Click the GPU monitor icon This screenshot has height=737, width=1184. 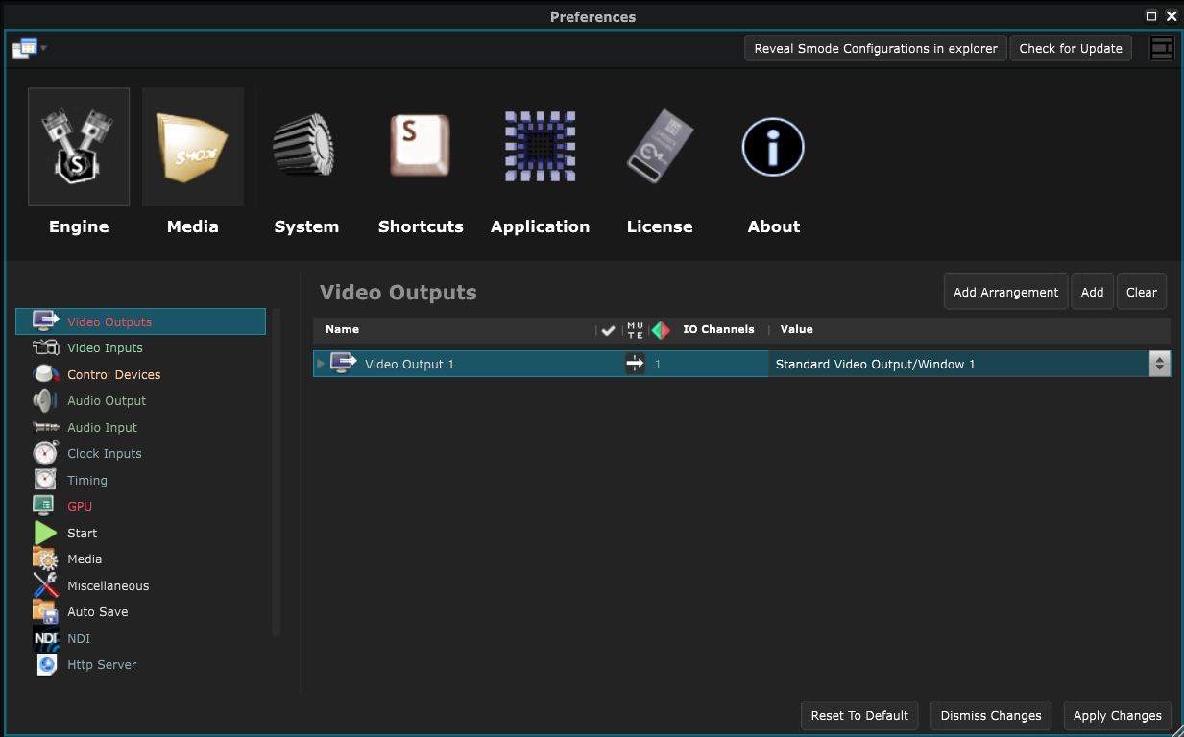tap(45, 506)
